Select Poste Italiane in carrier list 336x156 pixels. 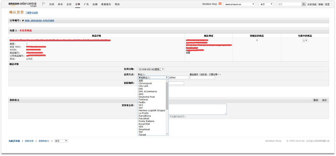[146, 121]
